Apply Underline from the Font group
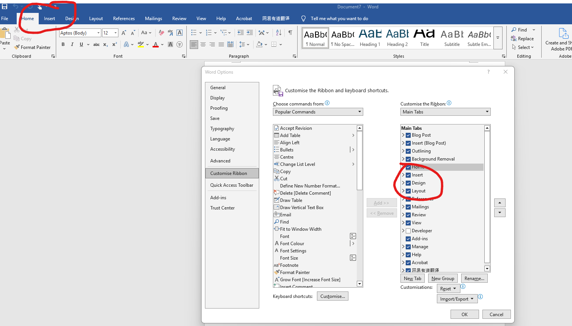 [x=81, y=44]
